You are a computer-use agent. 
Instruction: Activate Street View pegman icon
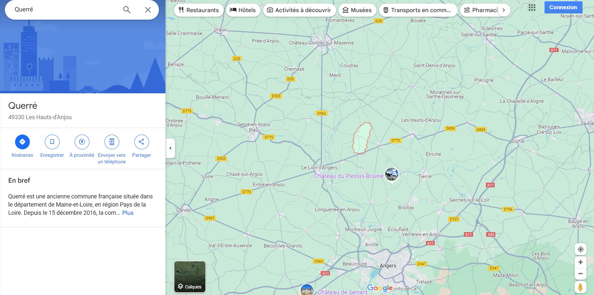tap(580, 287)
